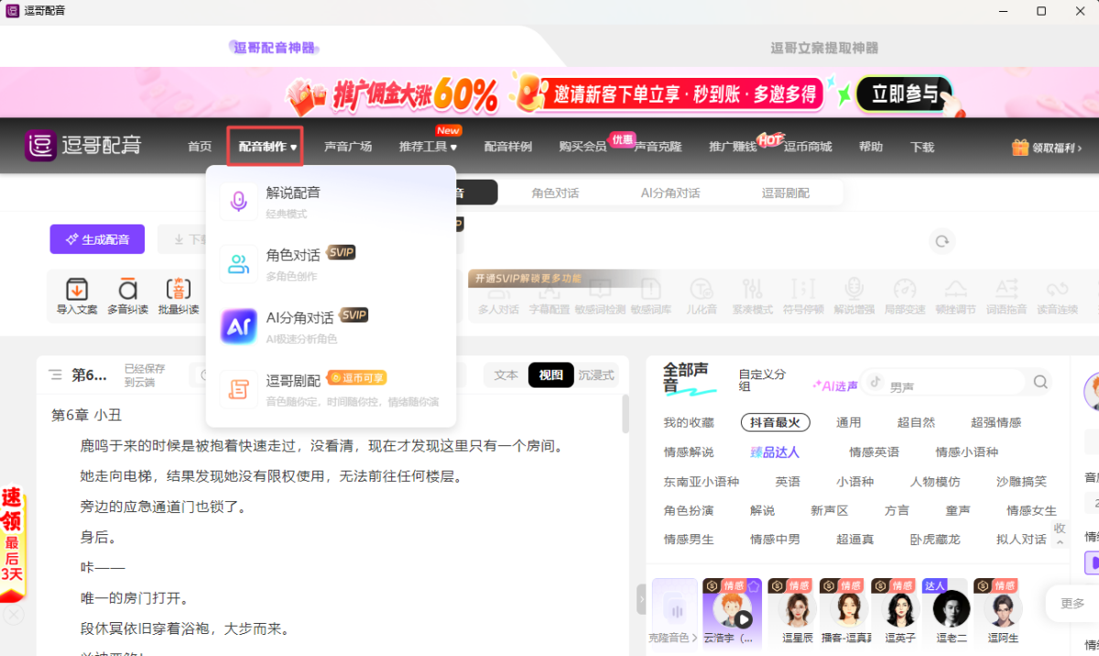Click the 立即参与 banner button
This screenshot has width=1099, height=656.
point(904,94)
